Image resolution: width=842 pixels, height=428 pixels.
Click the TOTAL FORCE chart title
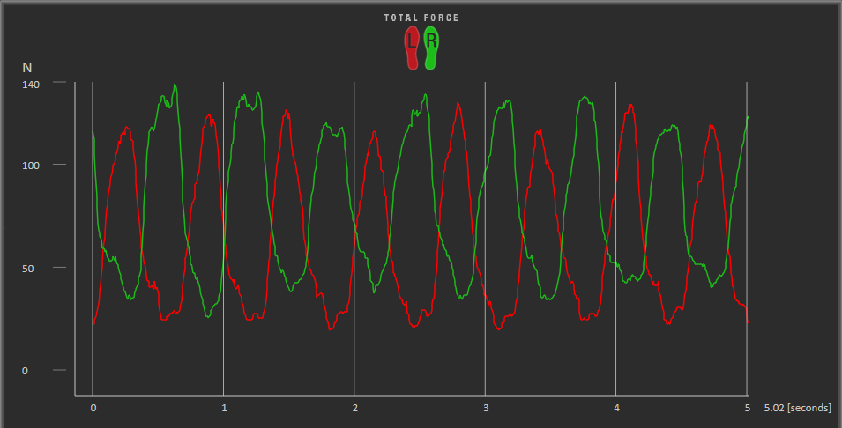[x=421, y=18]
